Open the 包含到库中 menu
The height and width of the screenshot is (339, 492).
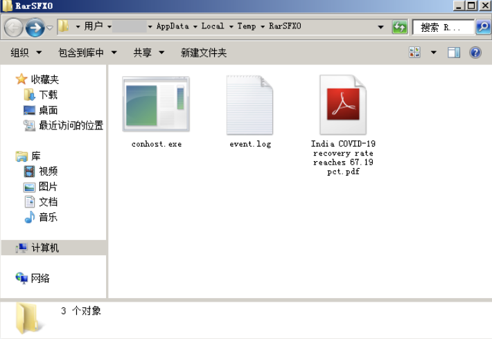click(87, 53)
